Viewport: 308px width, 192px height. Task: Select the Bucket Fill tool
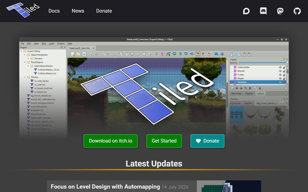(x=127, y=54)
